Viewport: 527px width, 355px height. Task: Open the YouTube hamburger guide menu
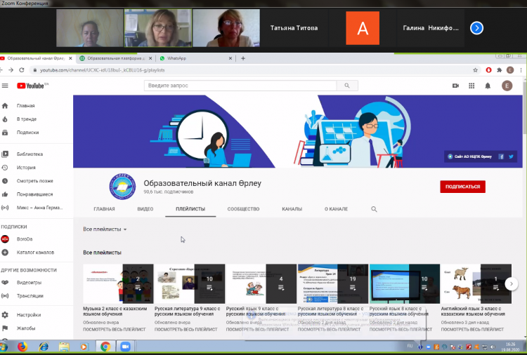point(5,86)
